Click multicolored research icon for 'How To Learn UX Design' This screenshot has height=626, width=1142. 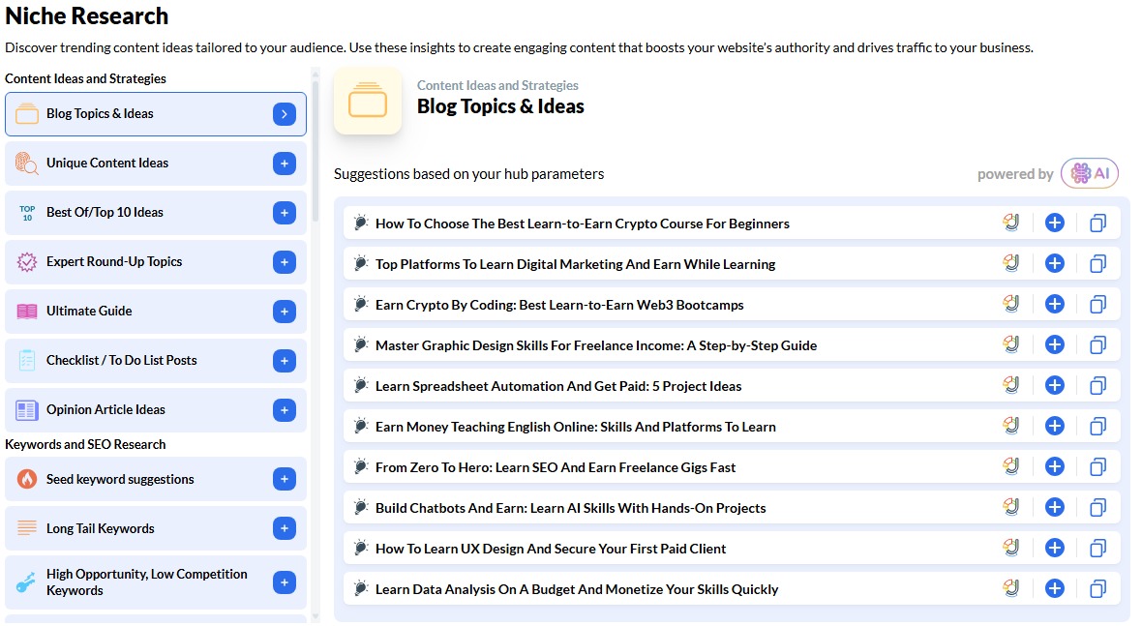pos(1011,548)
